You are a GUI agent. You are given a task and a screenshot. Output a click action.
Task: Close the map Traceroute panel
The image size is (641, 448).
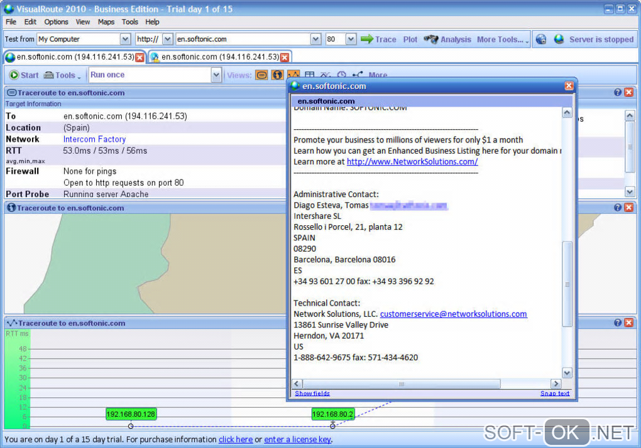click(x=628, y=208)
